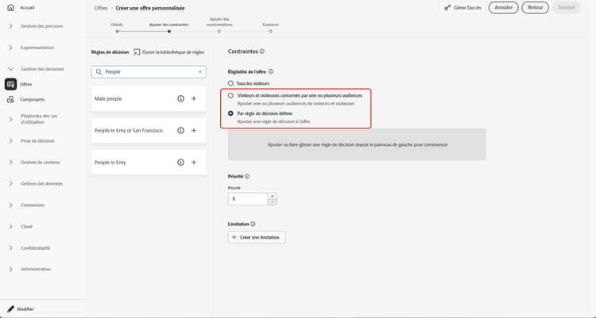The image size is (596, 318).
Task: Click info icon beside Éligibilité de l'offre
Action: click(x=271, y=71)
